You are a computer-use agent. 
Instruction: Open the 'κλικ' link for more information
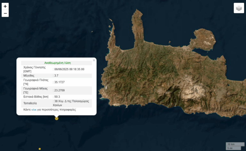tap(34, 109)
